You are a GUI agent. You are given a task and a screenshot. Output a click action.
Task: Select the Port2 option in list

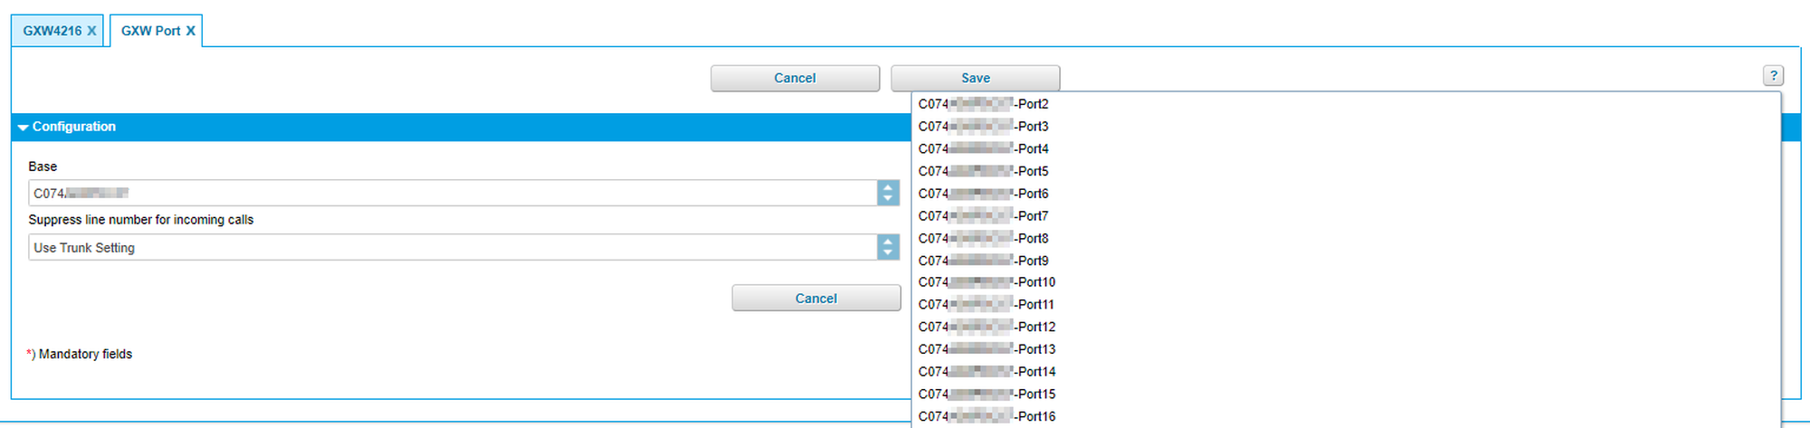click(x=984, y=104)
